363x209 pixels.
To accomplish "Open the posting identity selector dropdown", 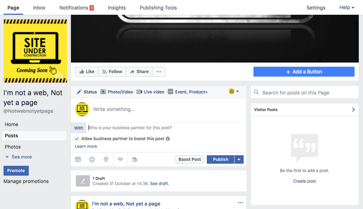I will (x=234, y=91).
